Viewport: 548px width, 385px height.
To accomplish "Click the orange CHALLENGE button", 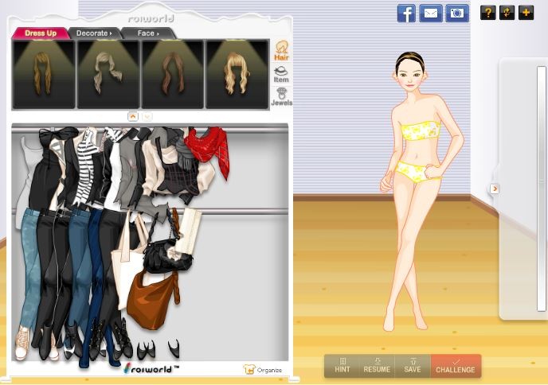I will 456,366.
